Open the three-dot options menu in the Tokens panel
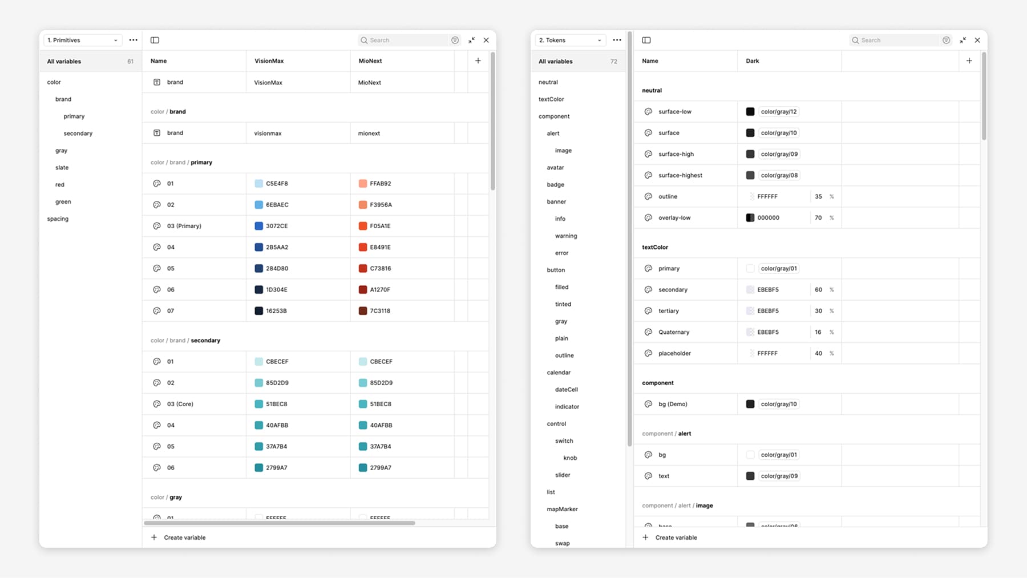 point(617,40)
